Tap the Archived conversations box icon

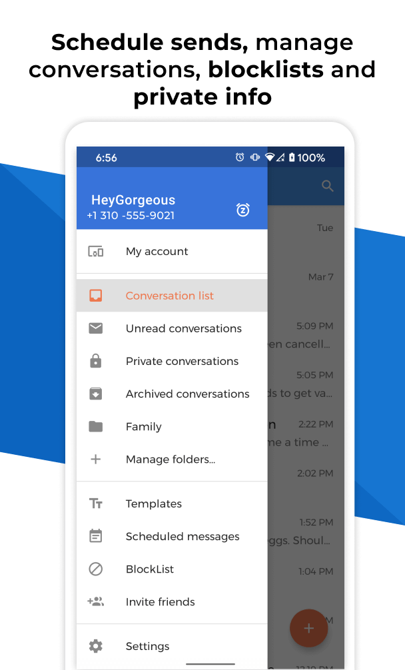pyautogui.click(x=96, y=394)
